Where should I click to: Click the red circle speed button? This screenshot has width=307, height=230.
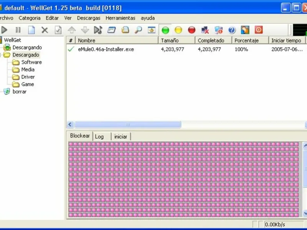pos(191,30)
